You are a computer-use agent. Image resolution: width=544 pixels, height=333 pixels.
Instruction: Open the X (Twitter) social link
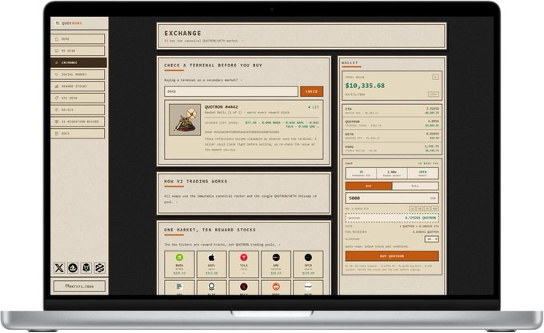coord(59,267)
